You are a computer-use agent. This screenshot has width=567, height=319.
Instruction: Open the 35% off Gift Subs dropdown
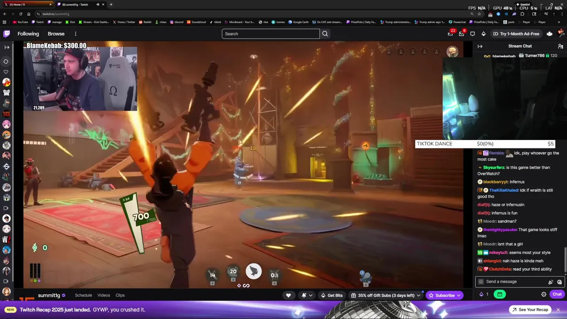pos(385,296)
